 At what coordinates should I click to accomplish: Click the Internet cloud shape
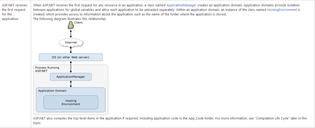71,42
